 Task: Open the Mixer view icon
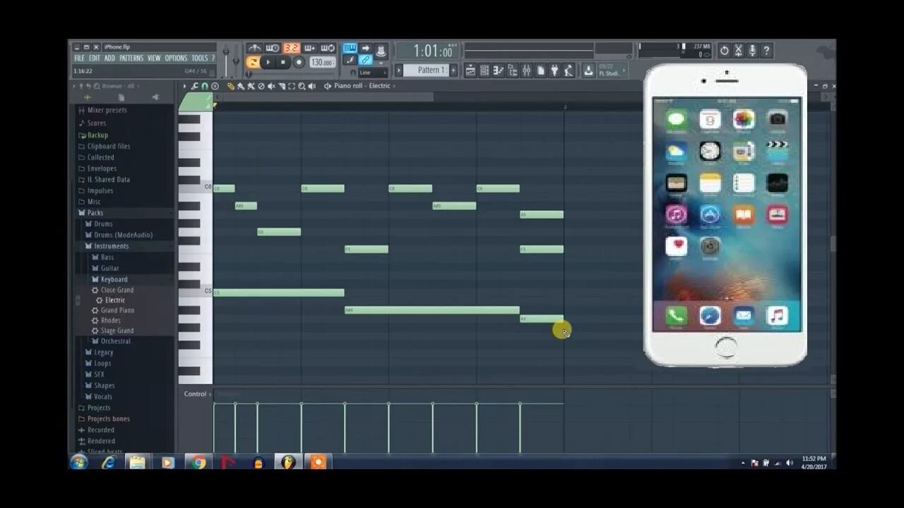[527, 70]
